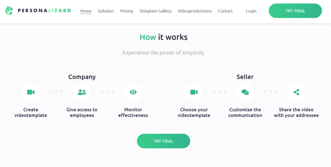Click the Personalizard chameleon logo icon

[9, 11]
